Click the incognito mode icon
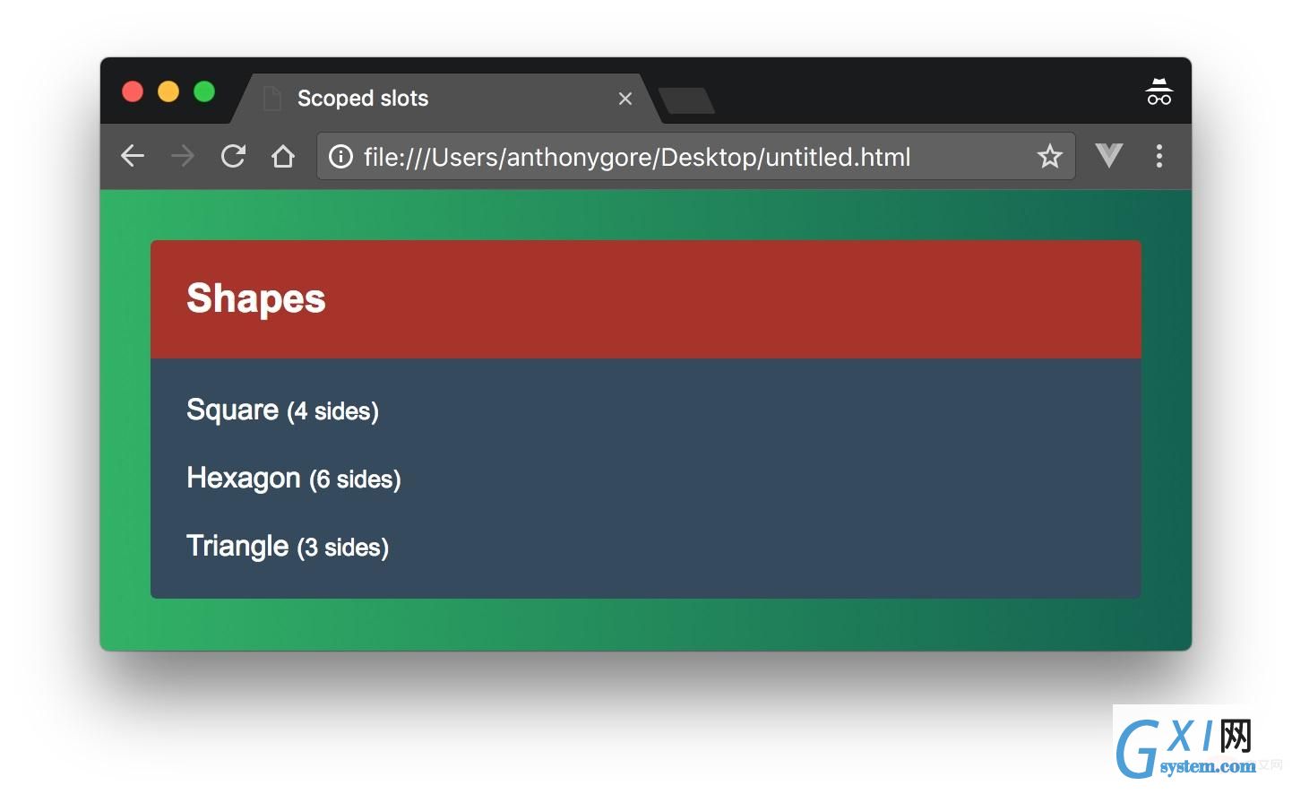1292x794 pixels. [x=1158, y=92]
